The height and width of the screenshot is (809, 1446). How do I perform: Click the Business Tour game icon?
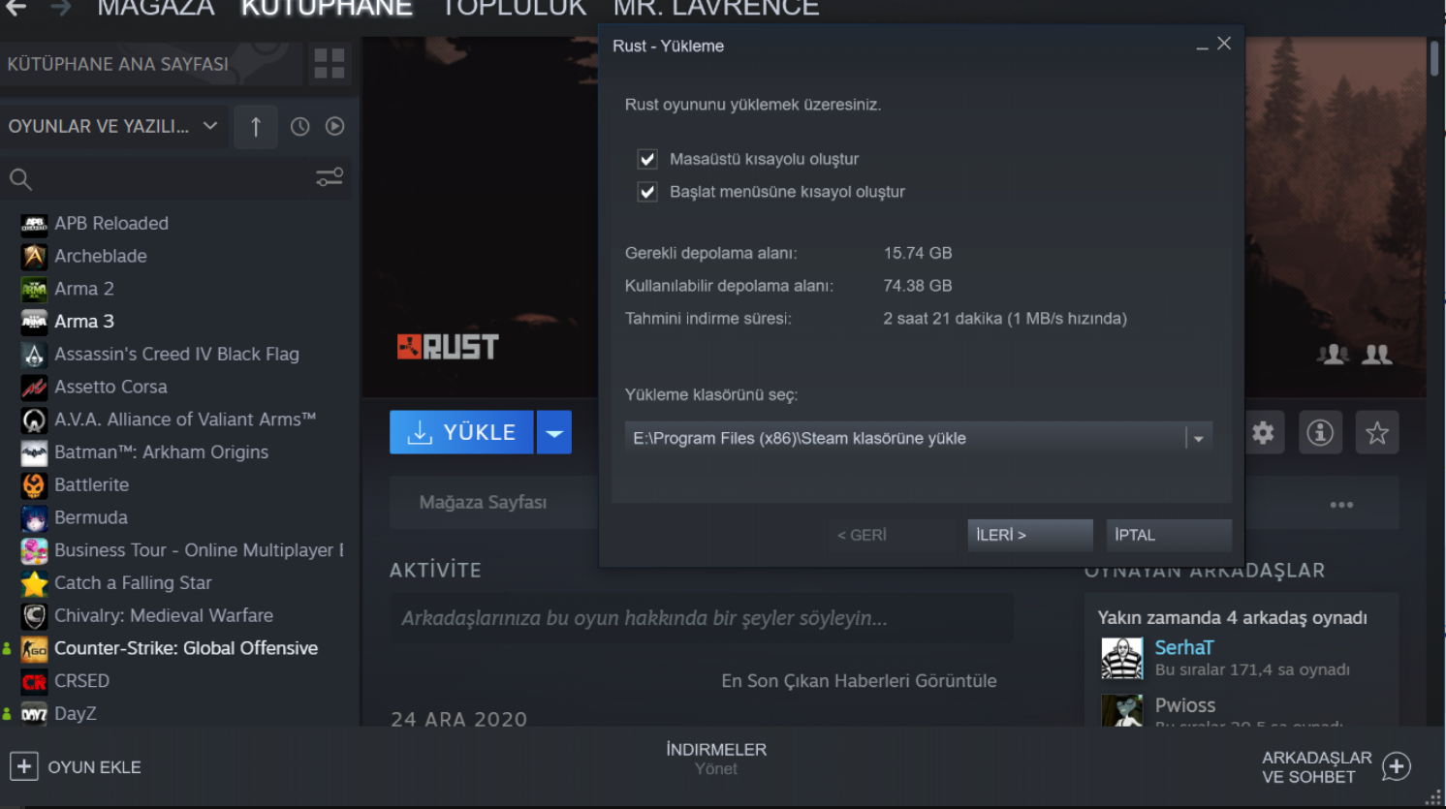[x=34, y=551]
